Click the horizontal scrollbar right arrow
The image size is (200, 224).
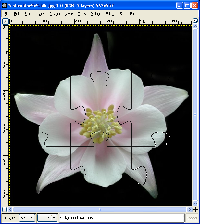coord(190,210)
